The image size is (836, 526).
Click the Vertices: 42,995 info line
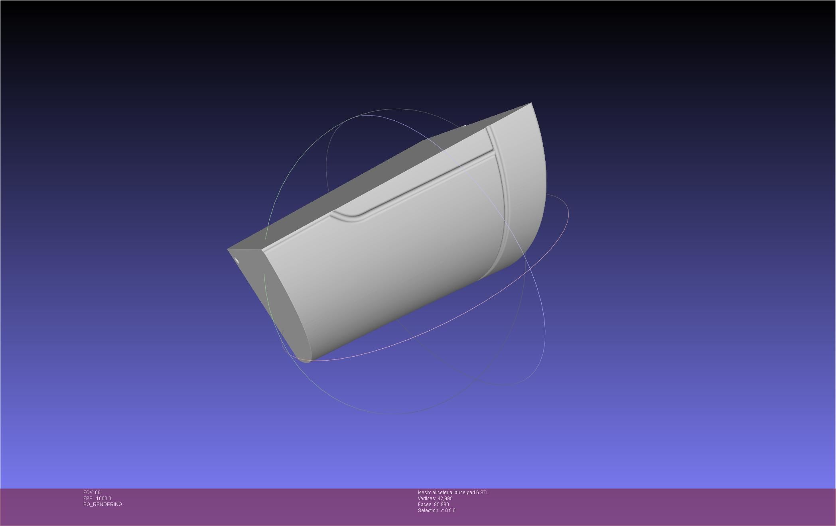tap(435, 499)
